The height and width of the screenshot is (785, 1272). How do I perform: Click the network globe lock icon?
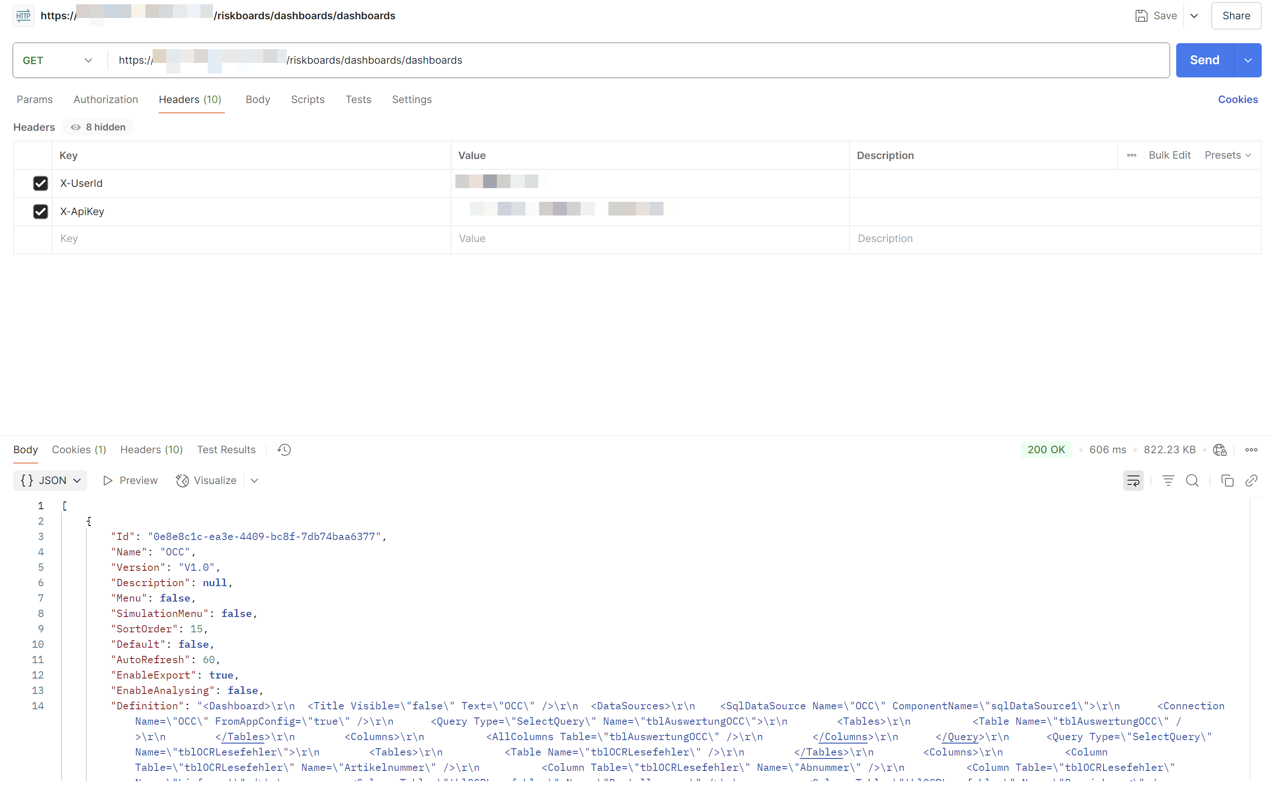click(1219, 450)
